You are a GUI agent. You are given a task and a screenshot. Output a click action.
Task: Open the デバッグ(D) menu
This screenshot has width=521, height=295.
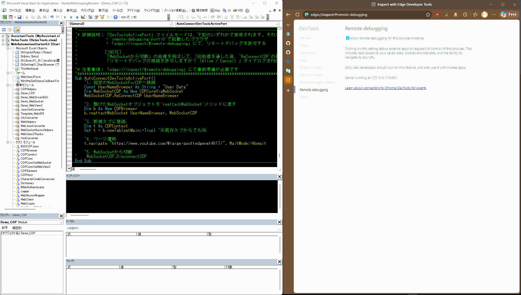tap(87, 10)
